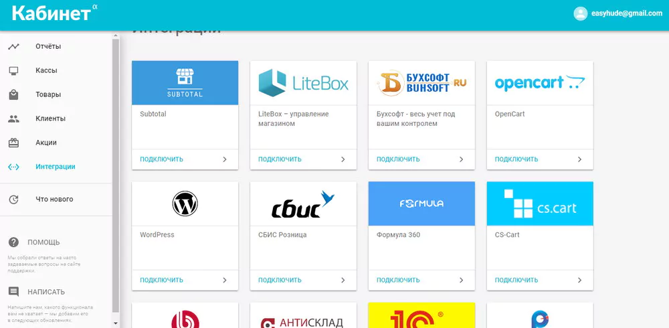Viewport: 669px width, 328px height.
Task: Click the WordPress logo image
Action: (x=185, y=203)
